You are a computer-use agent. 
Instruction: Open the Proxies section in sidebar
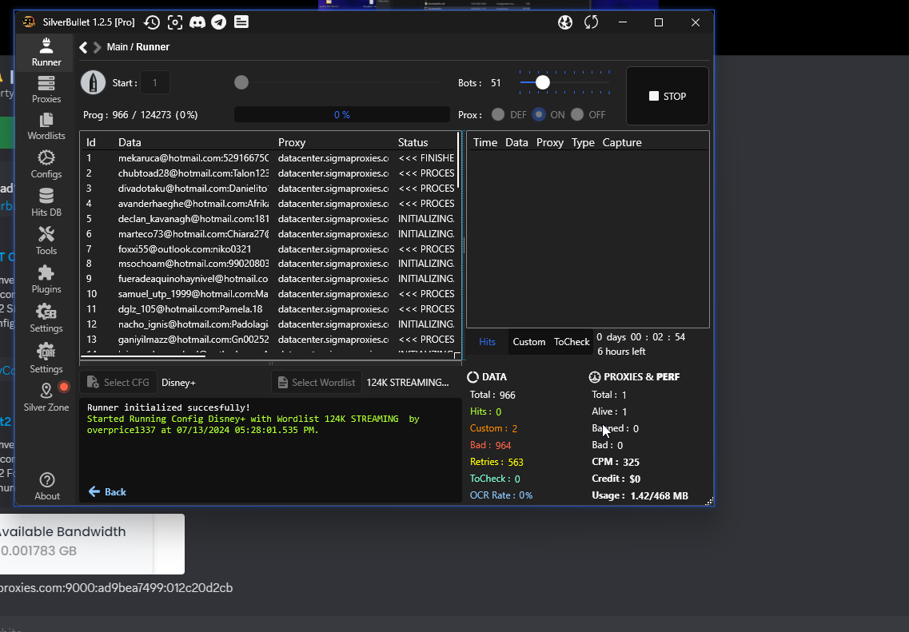coord(46,89)
